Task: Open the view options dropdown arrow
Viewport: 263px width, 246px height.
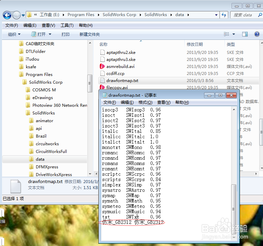Action: click(x=234, y=34)
